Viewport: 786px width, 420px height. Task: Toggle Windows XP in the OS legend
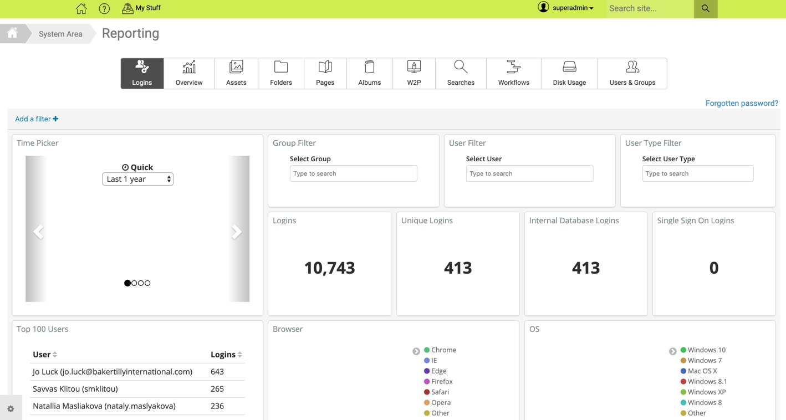click(703, 392)
